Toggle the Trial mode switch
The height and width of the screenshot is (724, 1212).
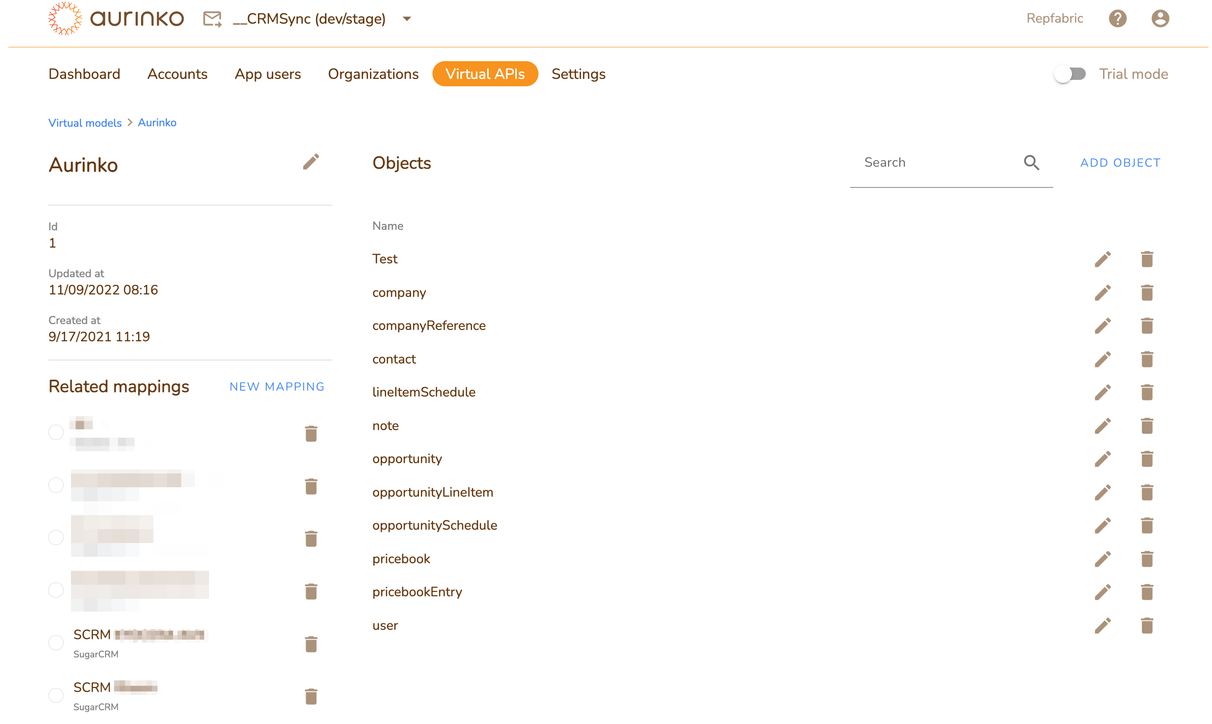click(x=1070, y=74)
